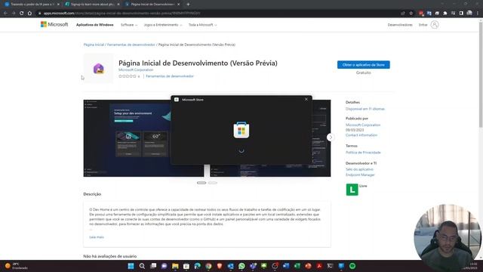Image resolution: width=483 pixels, height=272 pixels.
Task: Open Microsoft Edge from the taskbar
Action: click(198, 266)
